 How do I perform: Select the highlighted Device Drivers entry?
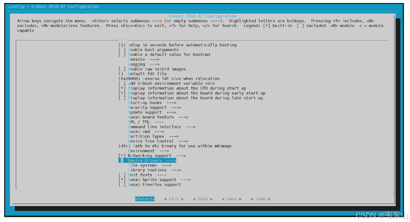point(147,160)
